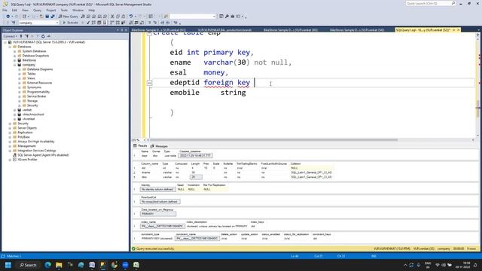This screenshot has width=482, height=271.
Task: Click the green query success status icon
Action: click(x=133, y=248)
